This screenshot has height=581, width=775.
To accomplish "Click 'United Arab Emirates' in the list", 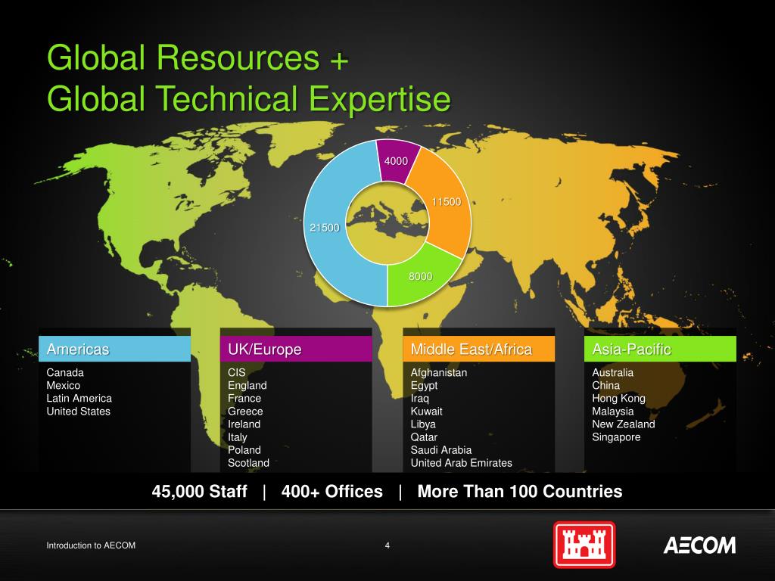I will (462, 463).
